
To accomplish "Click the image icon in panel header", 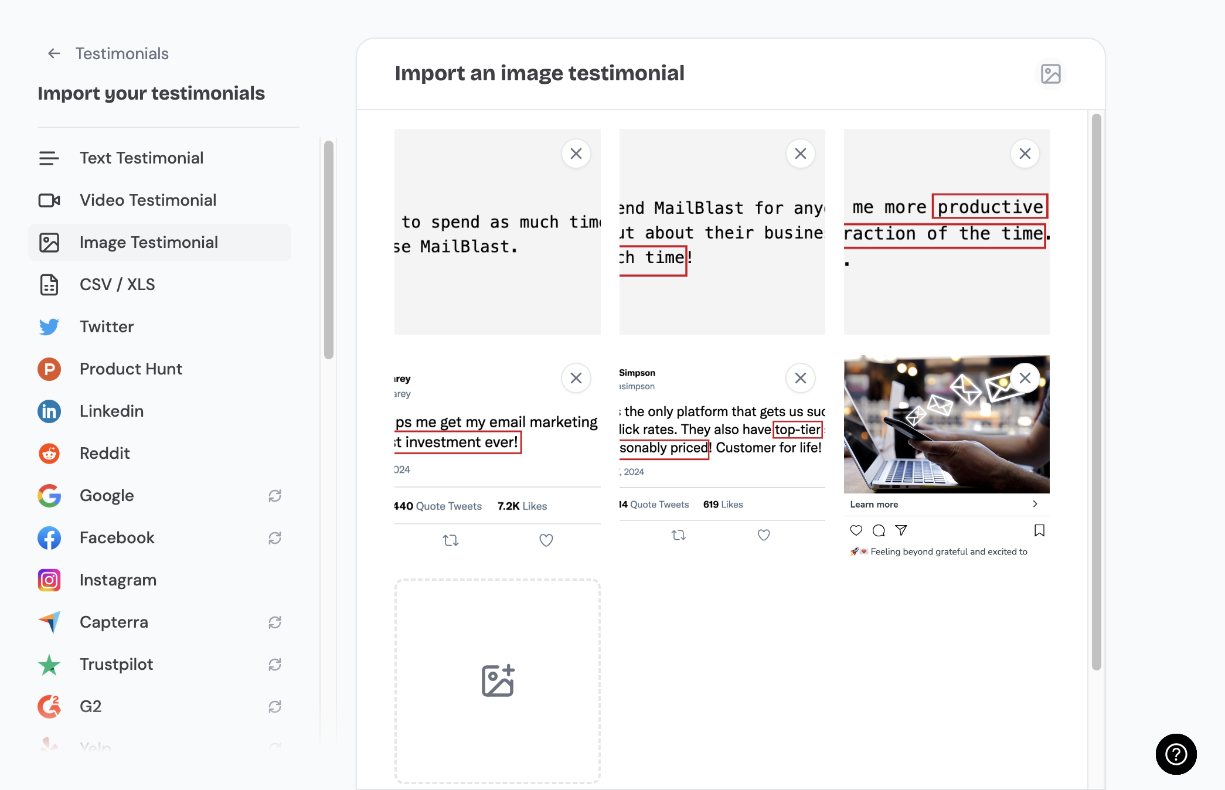I will [1051, 74].
